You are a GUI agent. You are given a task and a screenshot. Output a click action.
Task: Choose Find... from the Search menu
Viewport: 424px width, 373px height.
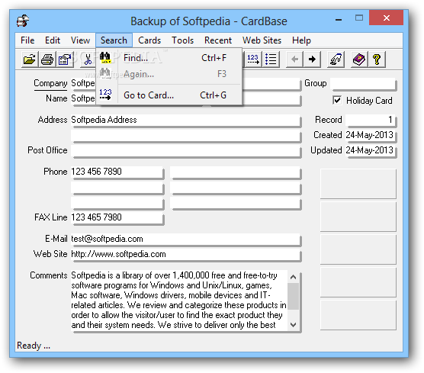tap(169, 58)
